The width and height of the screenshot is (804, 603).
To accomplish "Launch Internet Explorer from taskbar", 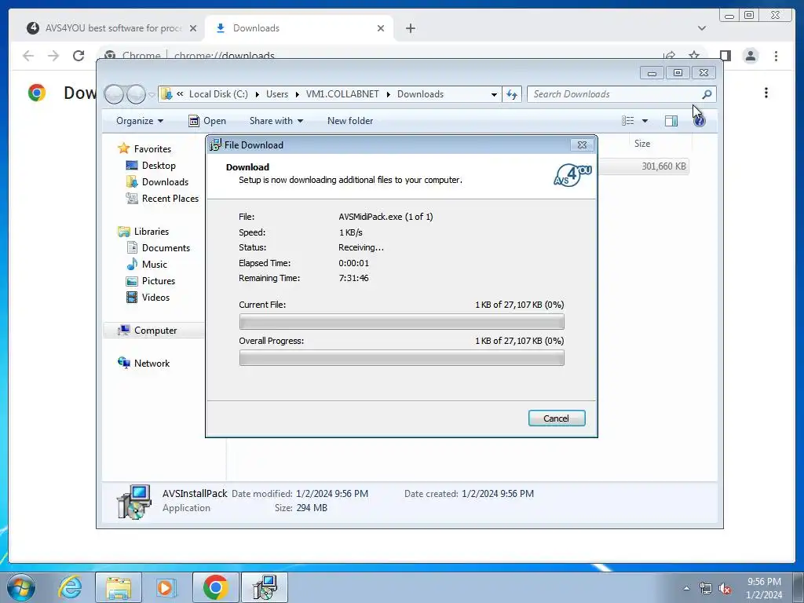I will [70, 587].
